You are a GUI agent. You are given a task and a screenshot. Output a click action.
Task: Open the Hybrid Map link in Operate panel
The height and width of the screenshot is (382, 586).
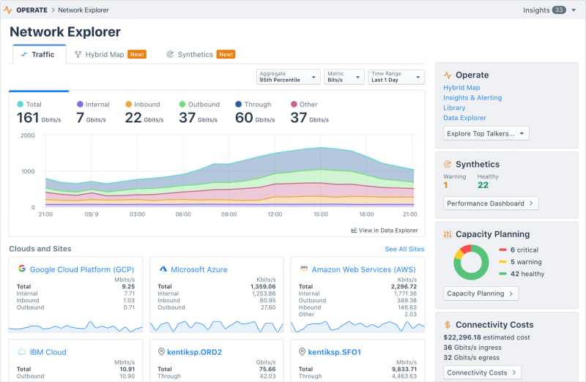(x=461, y=87)
